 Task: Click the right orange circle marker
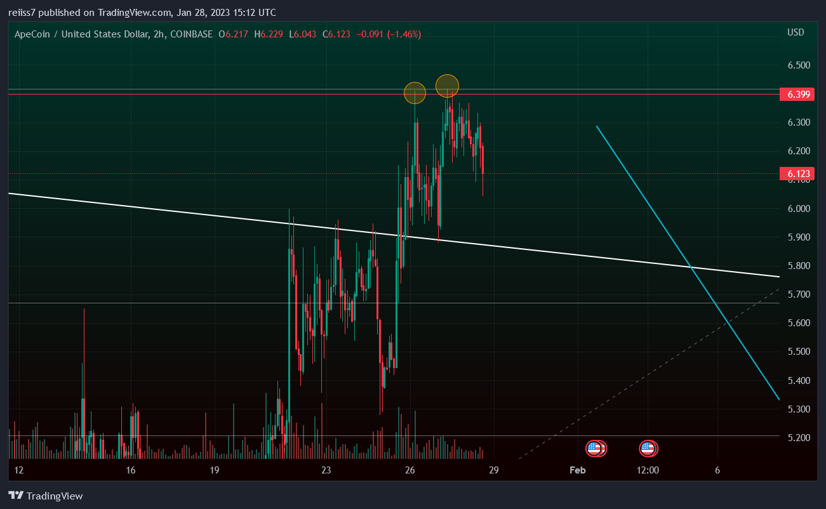tap(447, 86)
